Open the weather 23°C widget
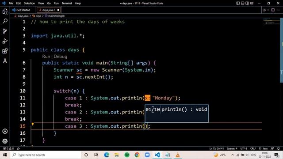Screen dimensions: 283x159 pos(219,155)
